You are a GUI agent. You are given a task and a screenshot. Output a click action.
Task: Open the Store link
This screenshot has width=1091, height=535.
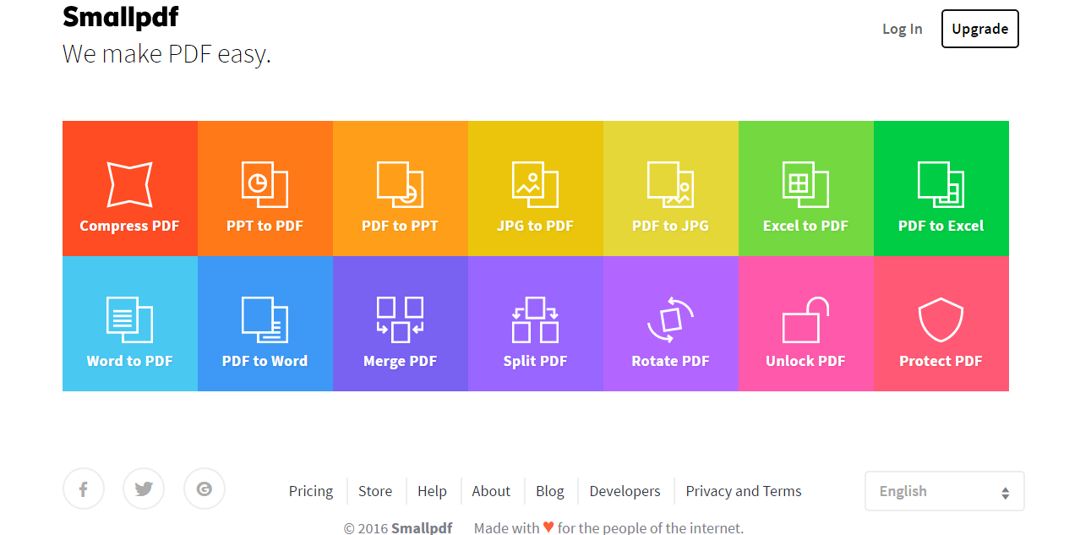(375, 491)
